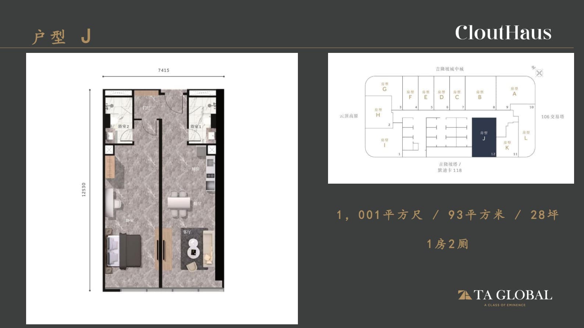Click unit type E in key plan
The width and height of the screenshot is (584, 328).
[426, 95]
